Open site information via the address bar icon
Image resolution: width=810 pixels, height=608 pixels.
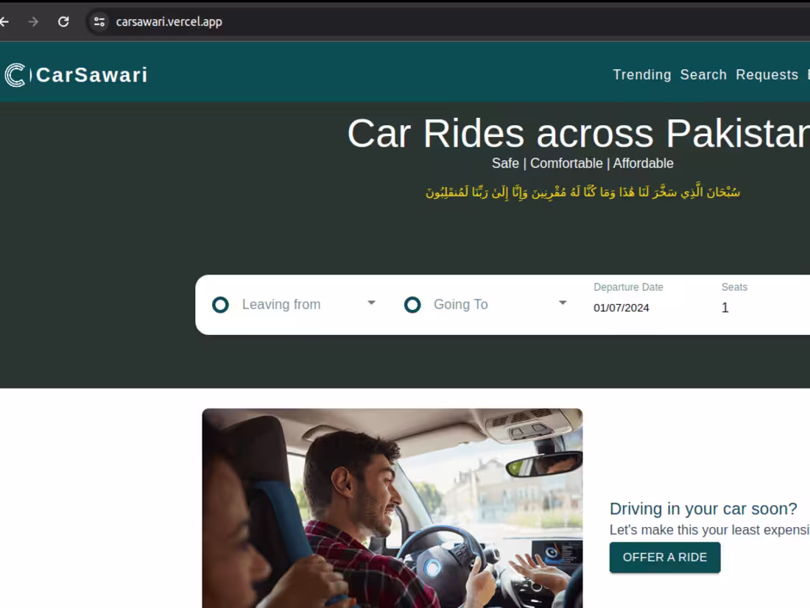point(98,21)
